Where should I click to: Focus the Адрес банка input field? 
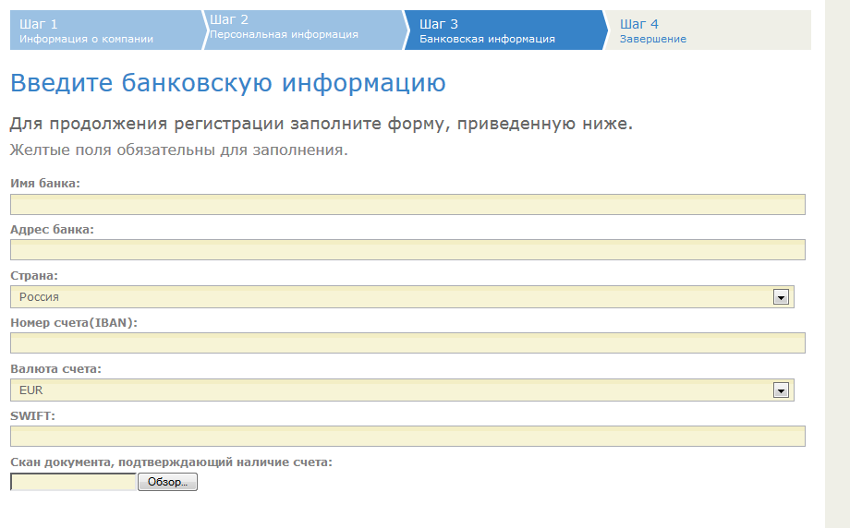[407, 249]
